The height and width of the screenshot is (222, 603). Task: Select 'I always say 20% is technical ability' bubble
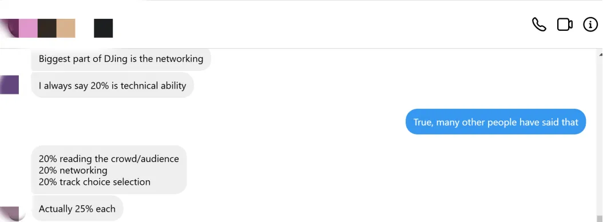coord(112,85)
